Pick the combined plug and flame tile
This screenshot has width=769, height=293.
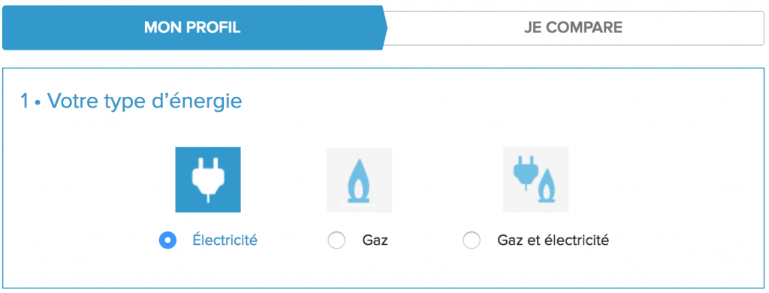(x=535, y=180)
